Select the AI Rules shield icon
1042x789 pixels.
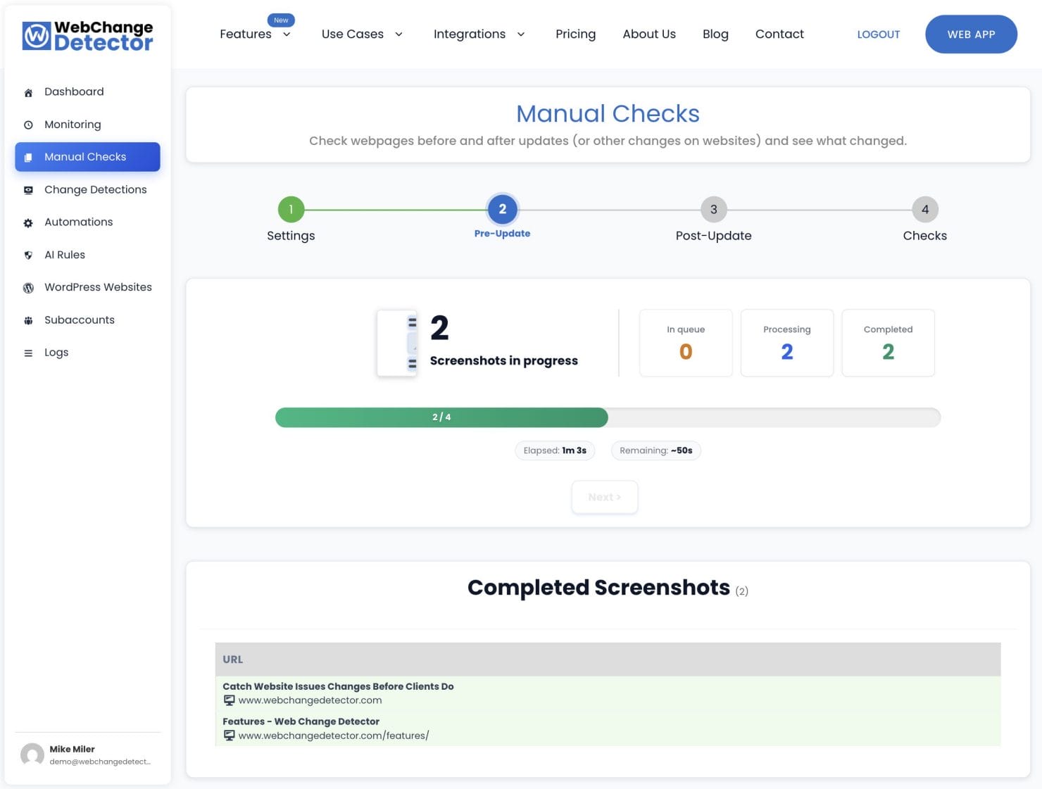[x=28, y=255]
